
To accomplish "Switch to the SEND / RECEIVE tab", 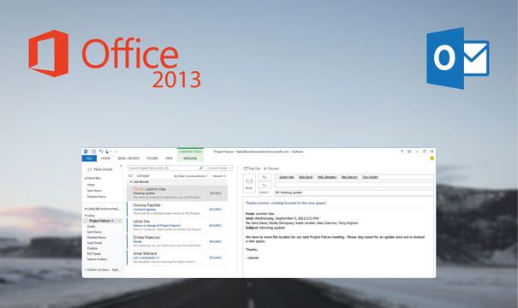I will pyautogui.click(x=128, y=158).
